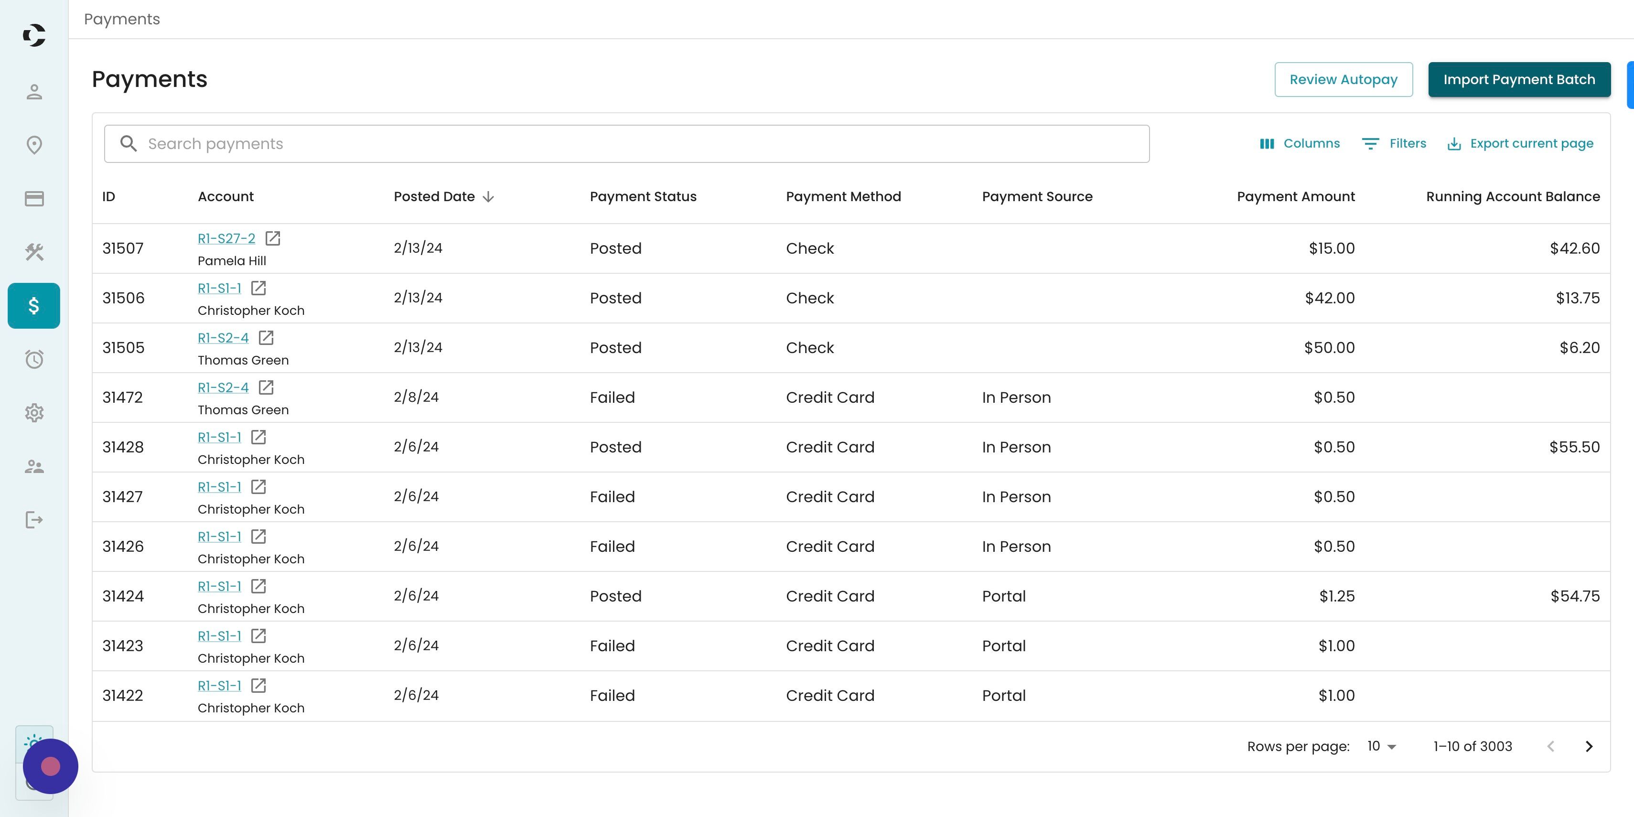Open the Columns chooser
The height and width of the screenshot is (817, 1634).
coord(1300,144)
